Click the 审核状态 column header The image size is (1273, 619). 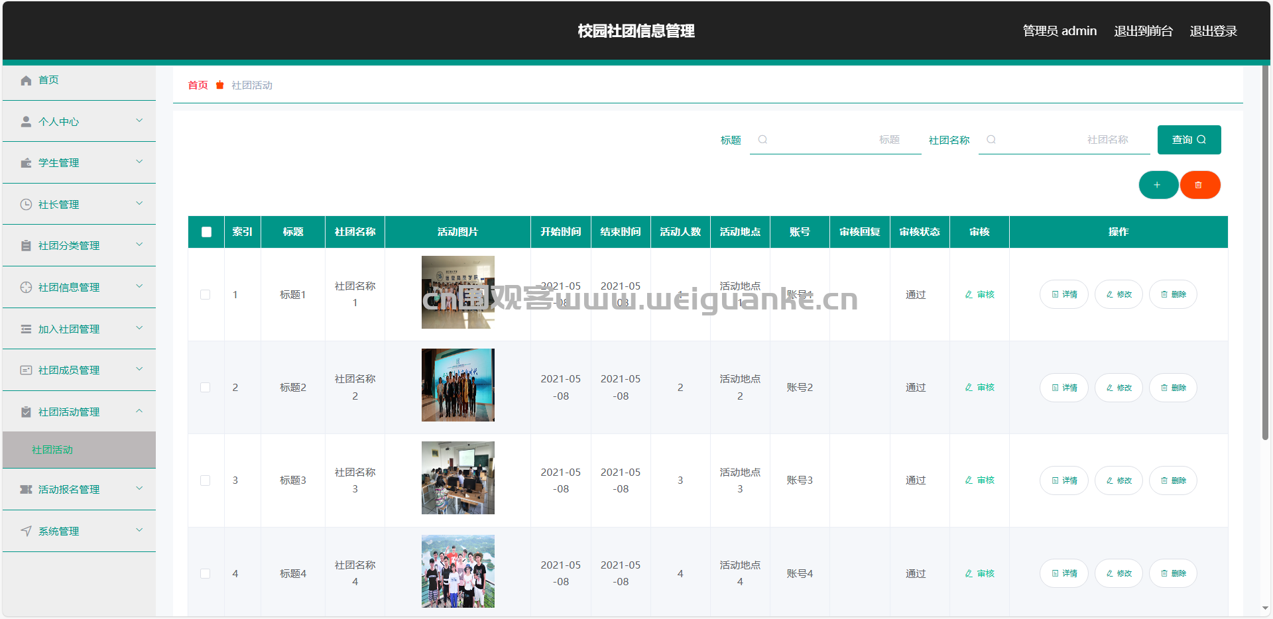(920, 232)
